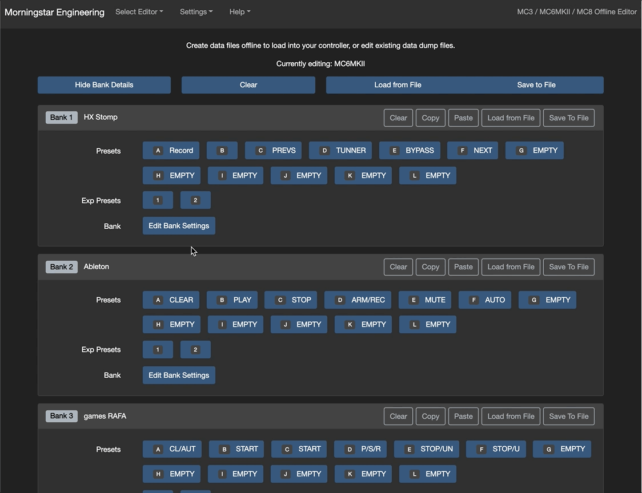Edit Bank Settings for HX Stomp bank

[179, 226]
